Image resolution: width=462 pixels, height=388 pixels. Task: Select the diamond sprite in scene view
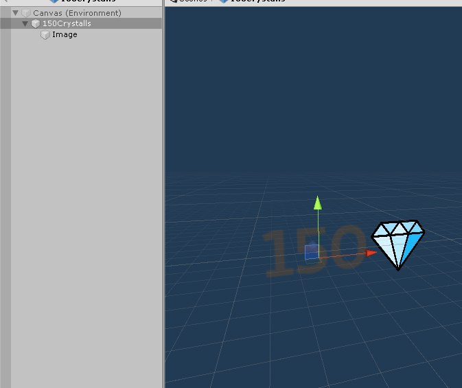pos(397,245)
